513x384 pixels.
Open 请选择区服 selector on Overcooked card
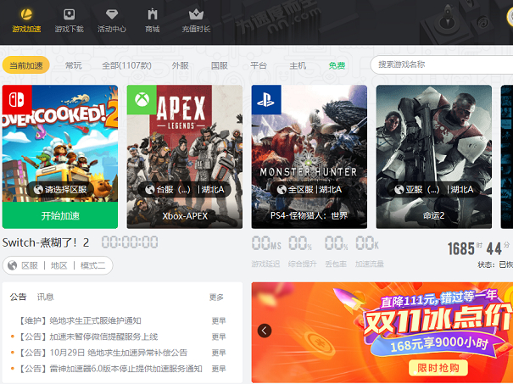(60, 189)
